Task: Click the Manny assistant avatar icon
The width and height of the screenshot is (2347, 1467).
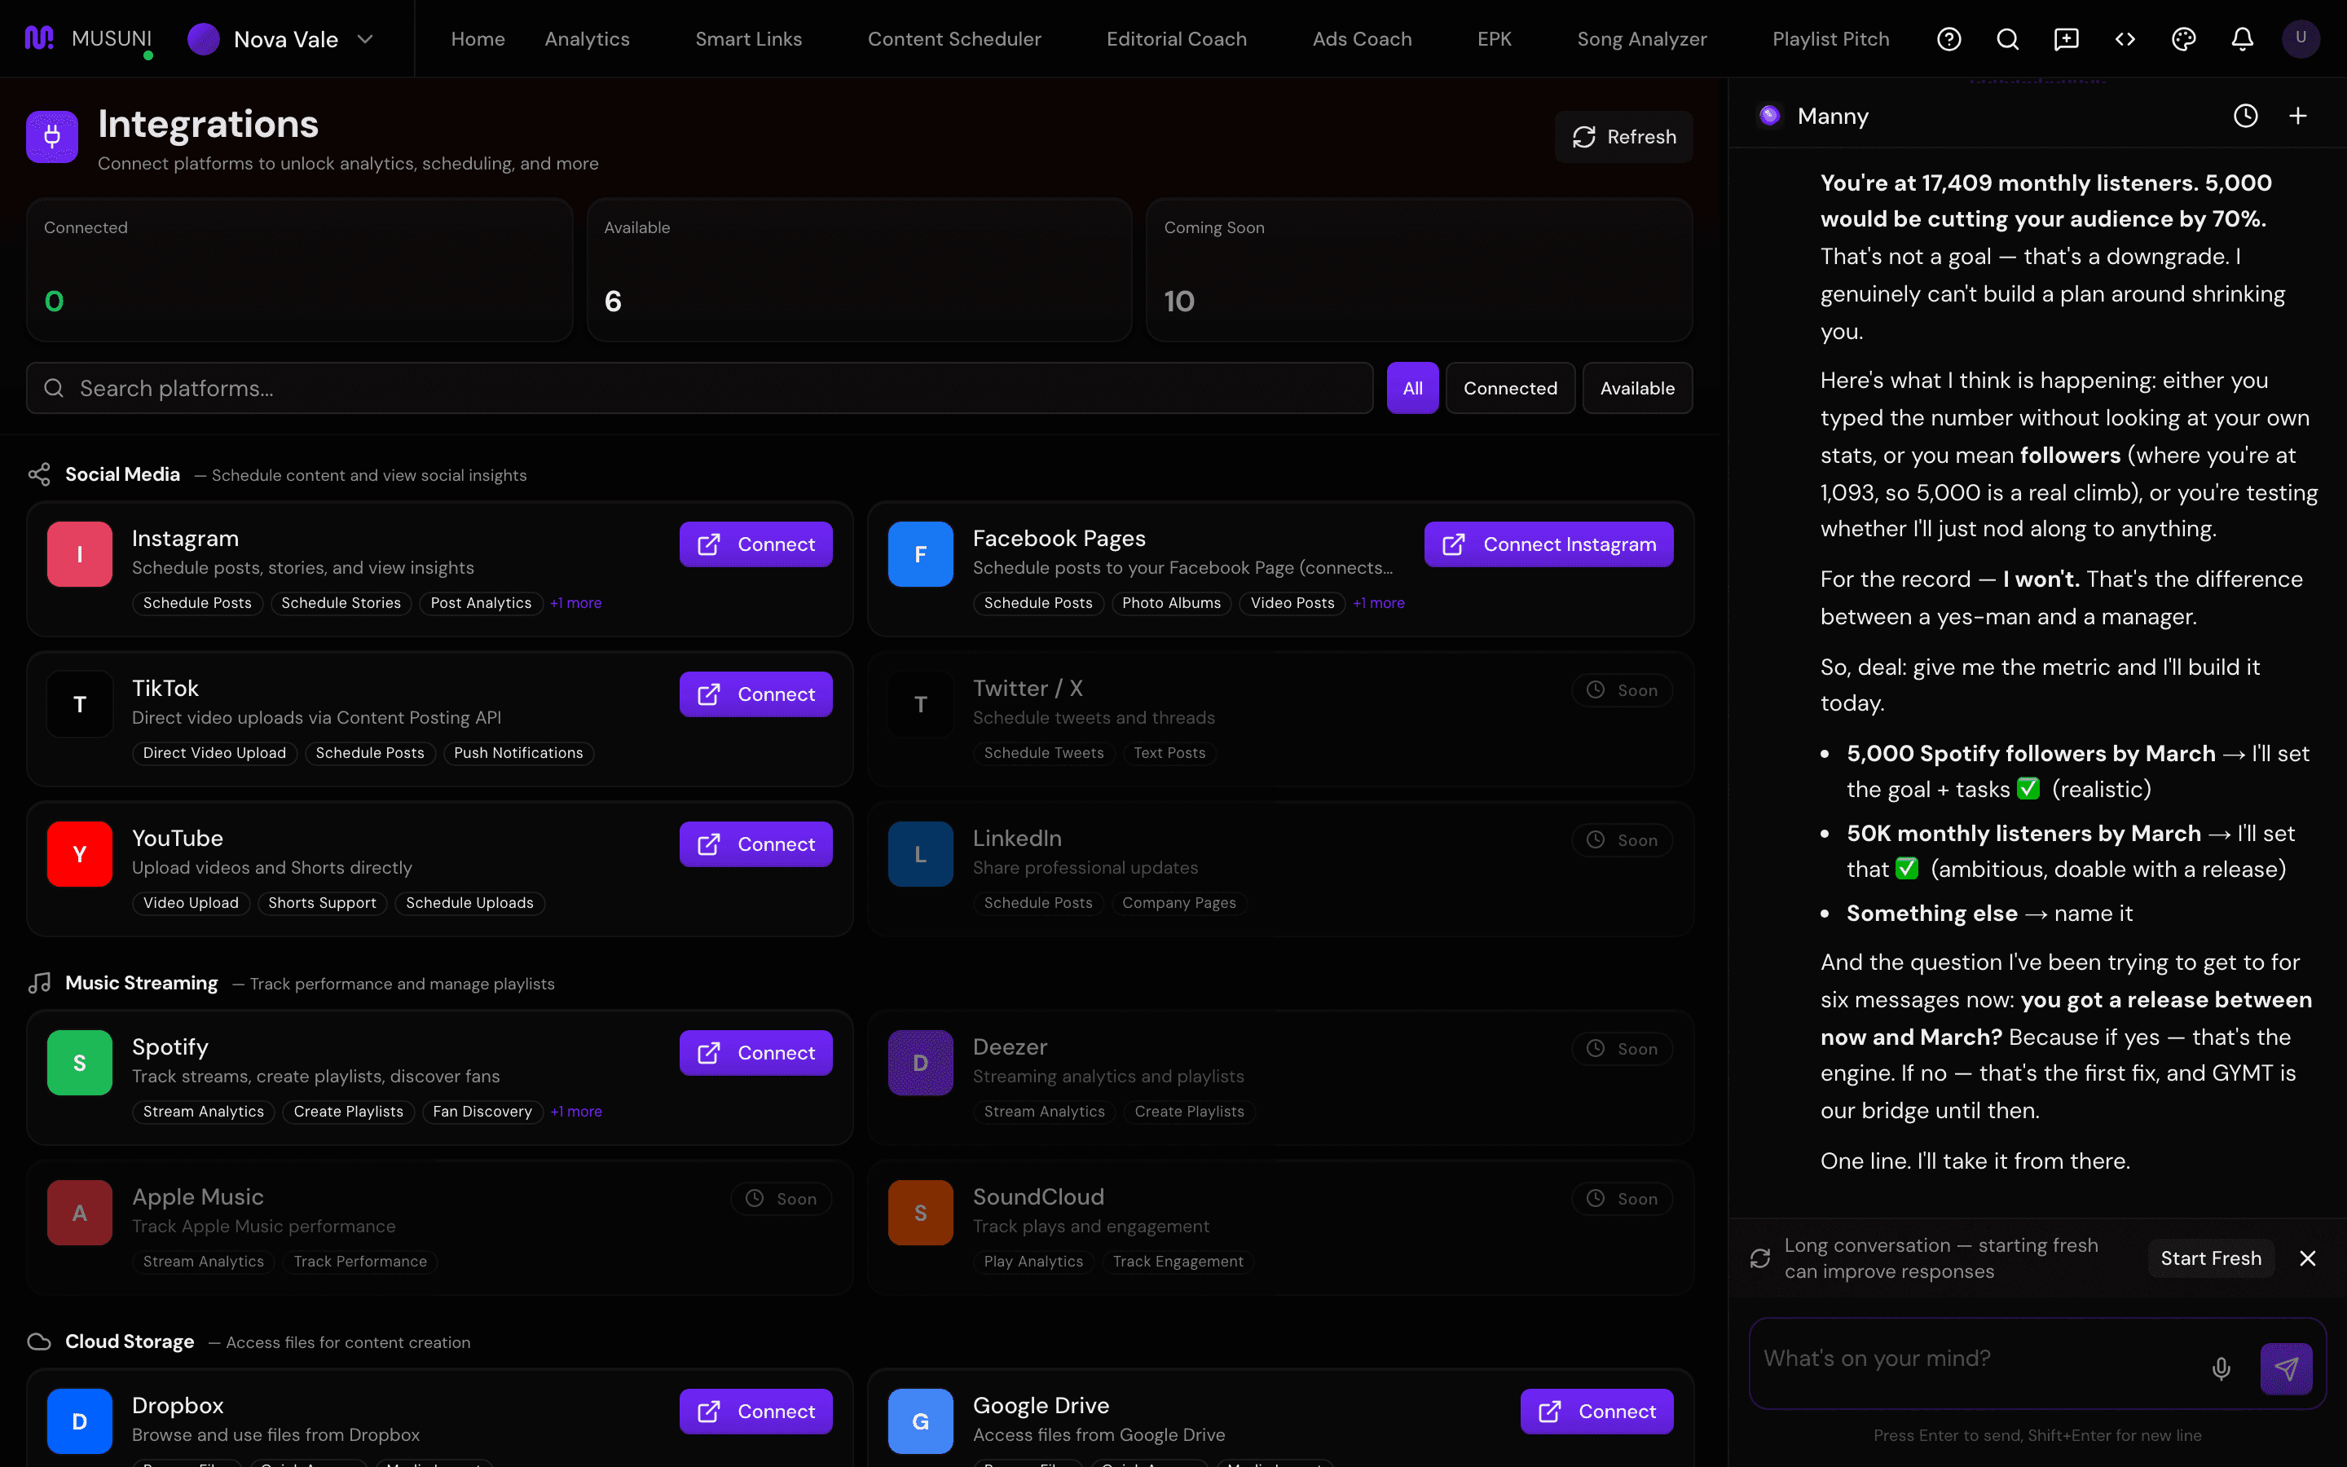Action: [x=1770, y=117]
